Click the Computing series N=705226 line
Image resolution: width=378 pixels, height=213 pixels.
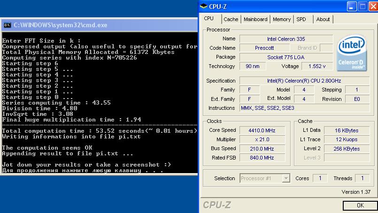point(69,58)
